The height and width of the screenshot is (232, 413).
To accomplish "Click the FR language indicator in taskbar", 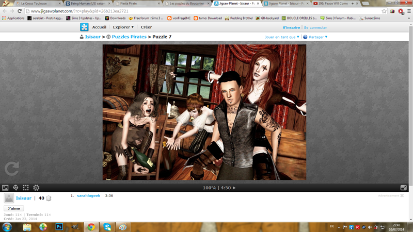I will point(332,226).
